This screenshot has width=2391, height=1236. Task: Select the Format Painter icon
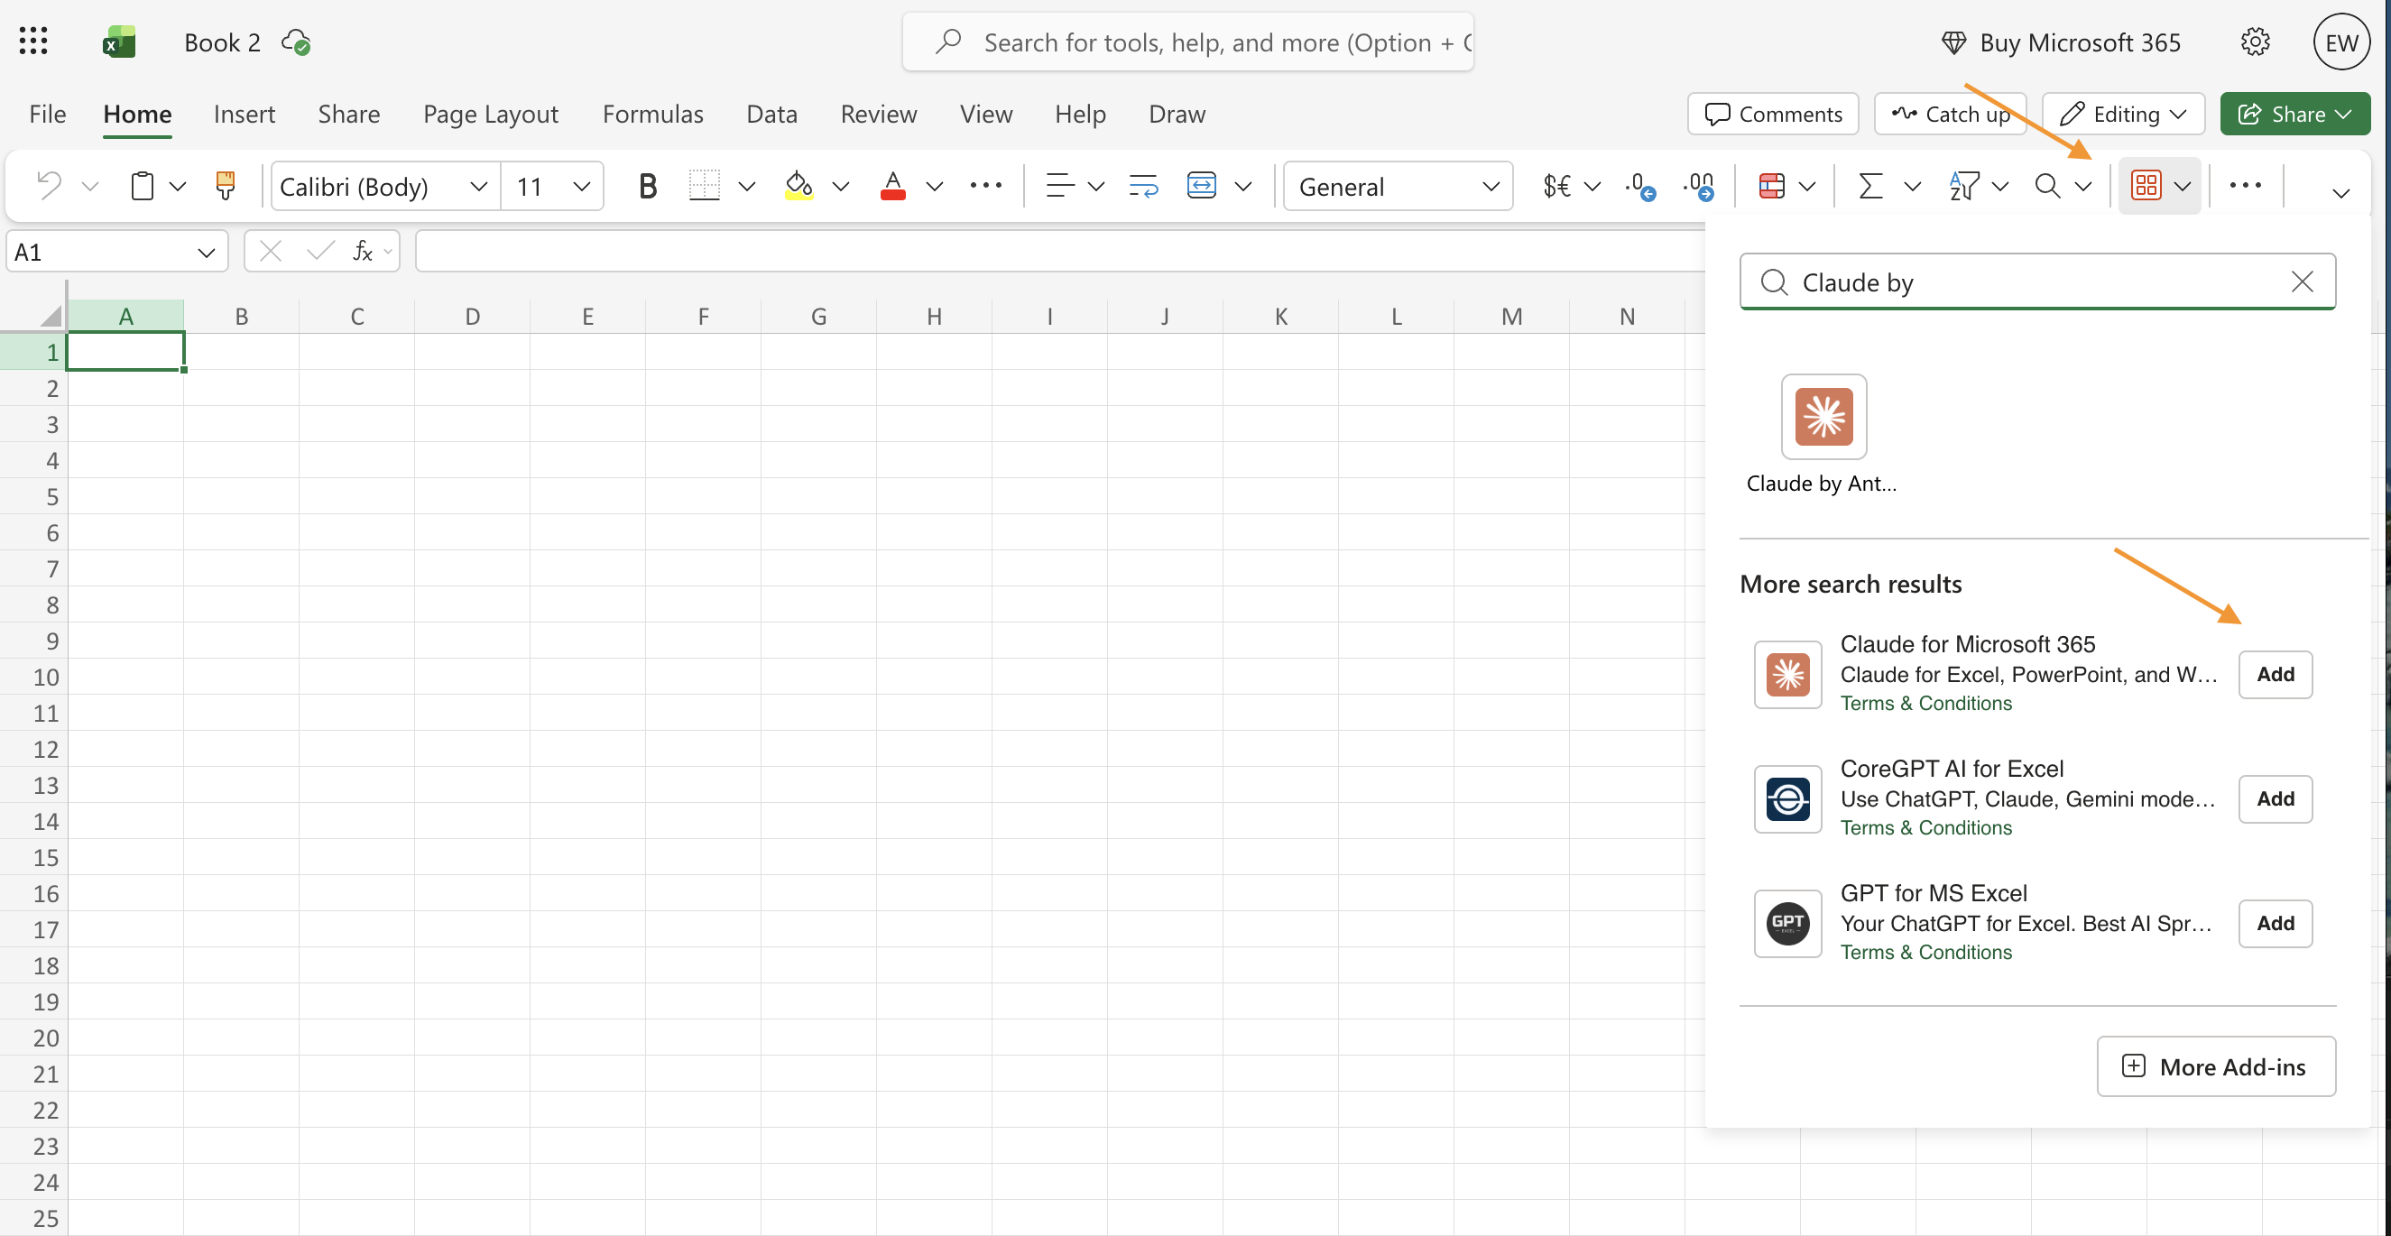click(226, 186)
